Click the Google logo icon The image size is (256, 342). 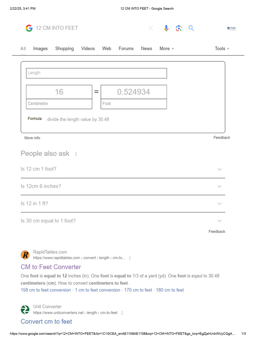pos(29,28)
